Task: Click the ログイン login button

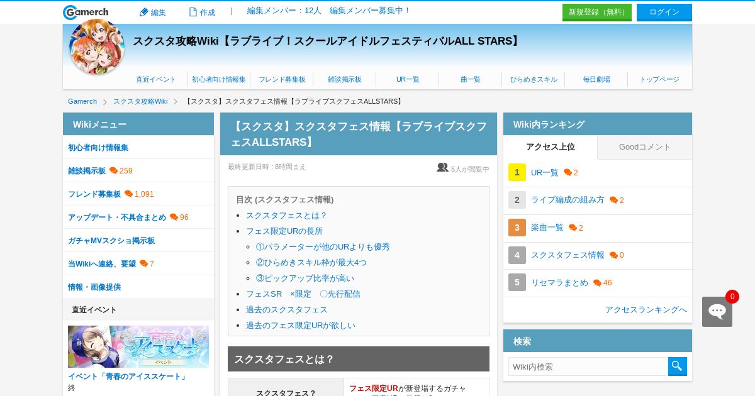Action: pos(664,12)
